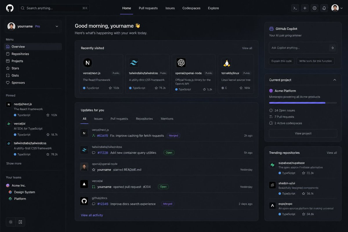Click 2 Active codespaces text
Viewport: 348px width, 232px height.
288,123
